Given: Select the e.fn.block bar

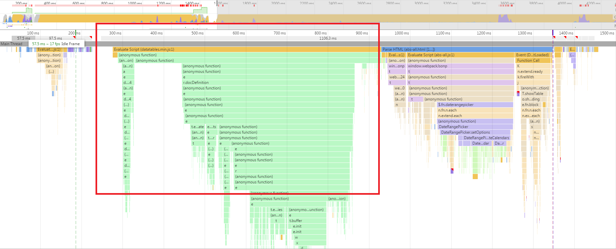Looking at the screenshot, I should coord(531,105).
